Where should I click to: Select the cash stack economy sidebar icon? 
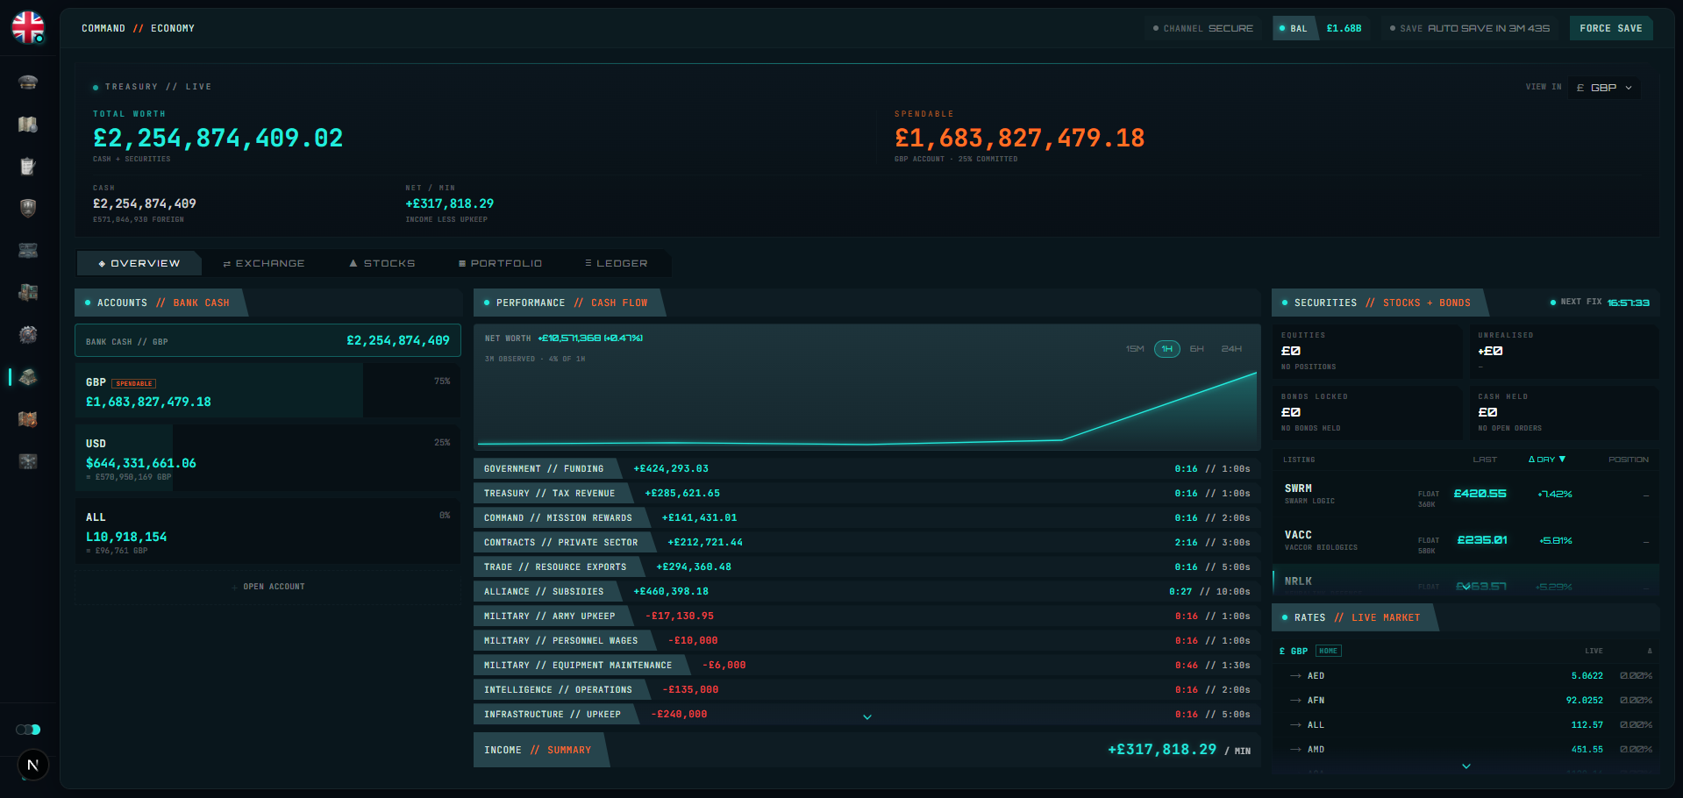28,377
